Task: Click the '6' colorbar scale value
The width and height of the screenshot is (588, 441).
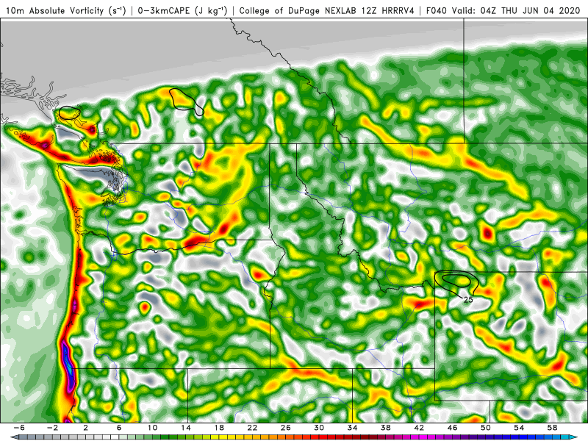Action: 119,428
